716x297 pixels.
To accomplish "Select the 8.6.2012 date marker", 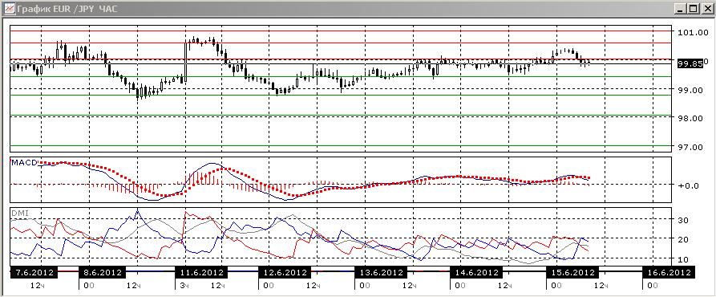I will (102, 273).
